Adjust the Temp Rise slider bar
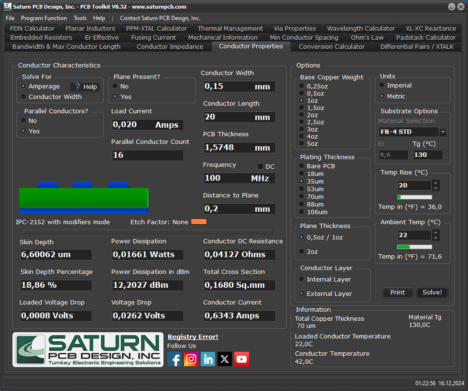Viewport: 468px width, 391px height. pyautogui.click(x=414, y=197)
